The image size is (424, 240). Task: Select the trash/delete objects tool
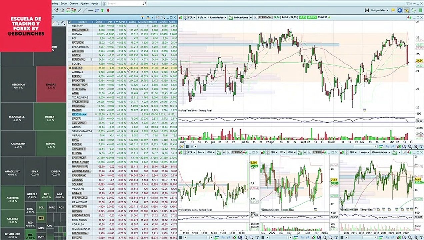tap(62, 10)
